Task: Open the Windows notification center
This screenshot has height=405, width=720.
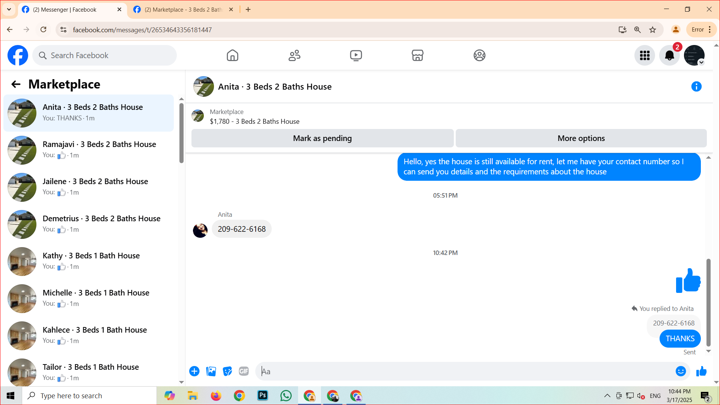Action: (705, 396)
